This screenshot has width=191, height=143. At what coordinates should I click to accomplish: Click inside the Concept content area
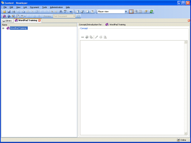point(132,88)
